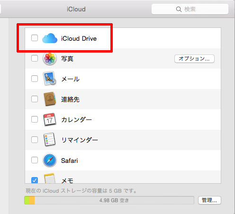This screenshot has width=235, height=214.
Task: Click the Contacts address book icon
Action: pyautogui.click(x=50, y=99)
